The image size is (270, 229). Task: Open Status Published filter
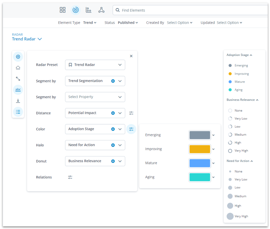coord(128,23)
